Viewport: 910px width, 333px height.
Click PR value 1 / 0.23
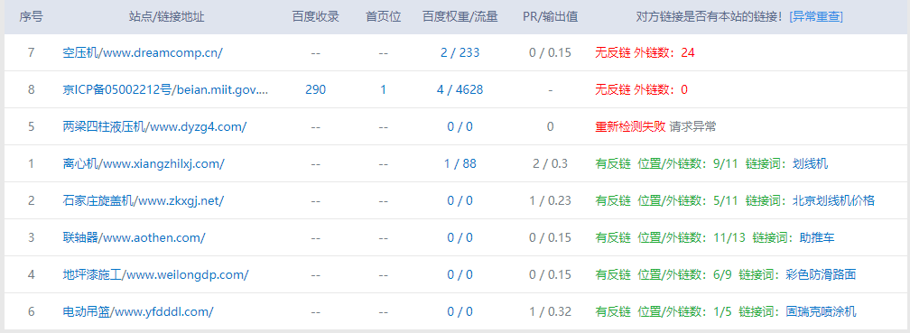tap(550, 200)
